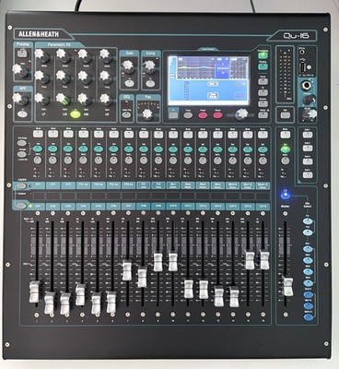Click the CH16 fader cap

click(264, 260)
